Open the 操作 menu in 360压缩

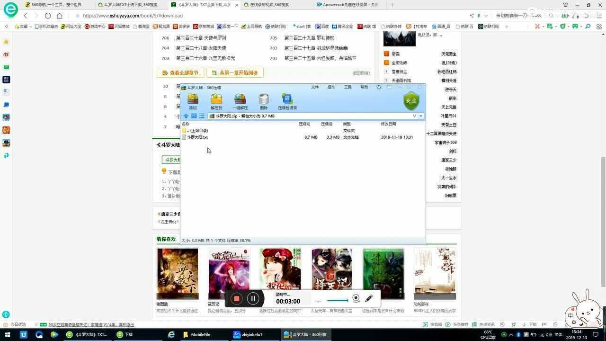pyautogui.click(x=331, y=87)
